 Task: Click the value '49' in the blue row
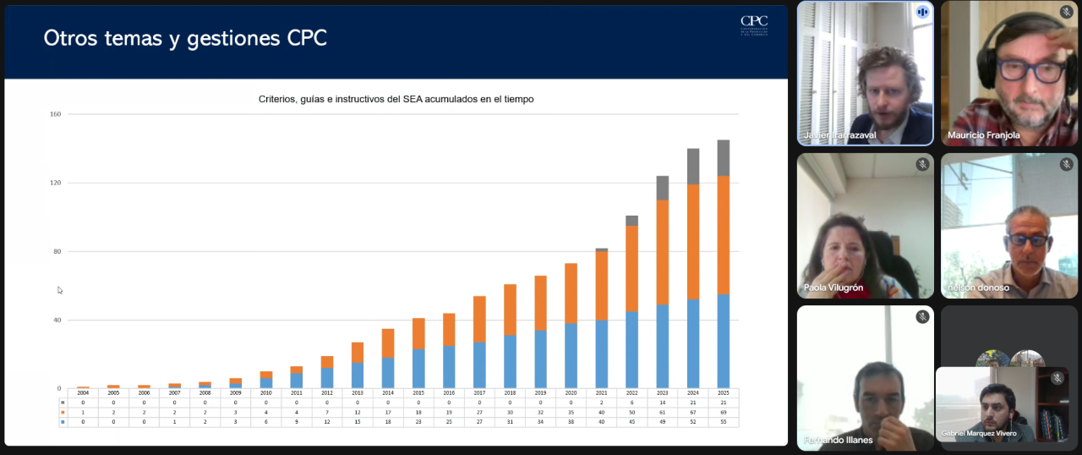tap(663, 421)
